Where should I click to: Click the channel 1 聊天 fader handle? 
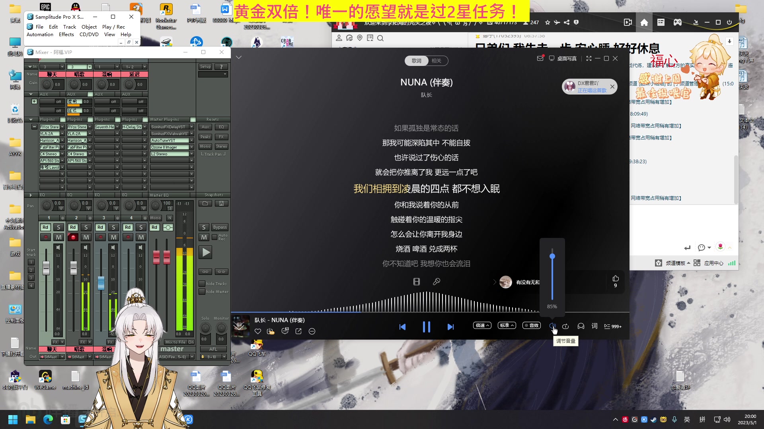point(46,268)
